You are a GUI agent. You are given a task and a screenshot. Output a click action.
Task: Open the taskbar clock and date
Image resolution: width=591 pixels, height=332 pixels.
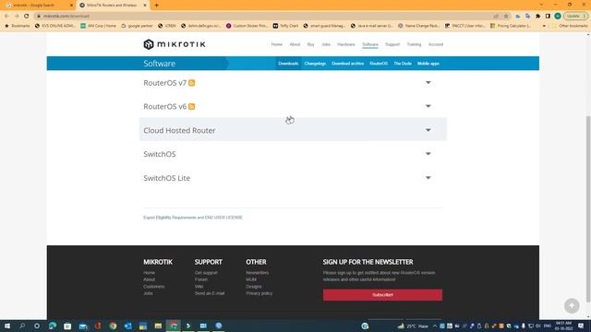point(563,326)
